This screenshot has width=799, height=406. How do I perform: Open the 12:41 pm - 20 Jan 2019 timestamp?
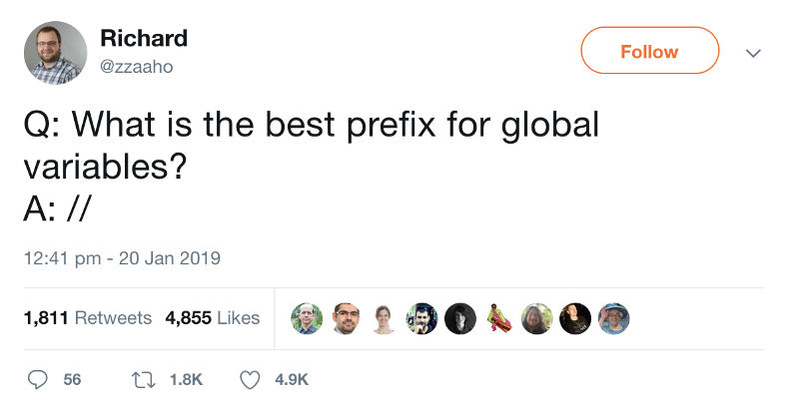pyautogui.click(x=122, y=258)
